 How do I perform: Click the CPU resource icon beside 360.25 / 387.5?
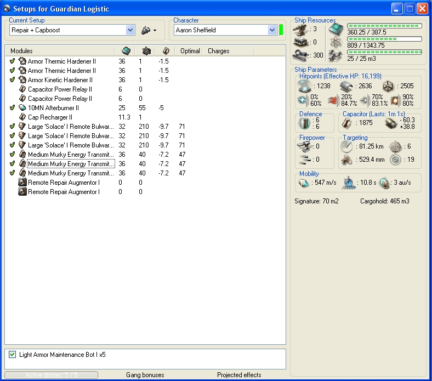[336, 30]
